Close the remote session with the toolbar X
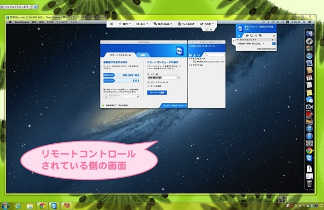The image size is (324, 210). click(x=111, y=24)
